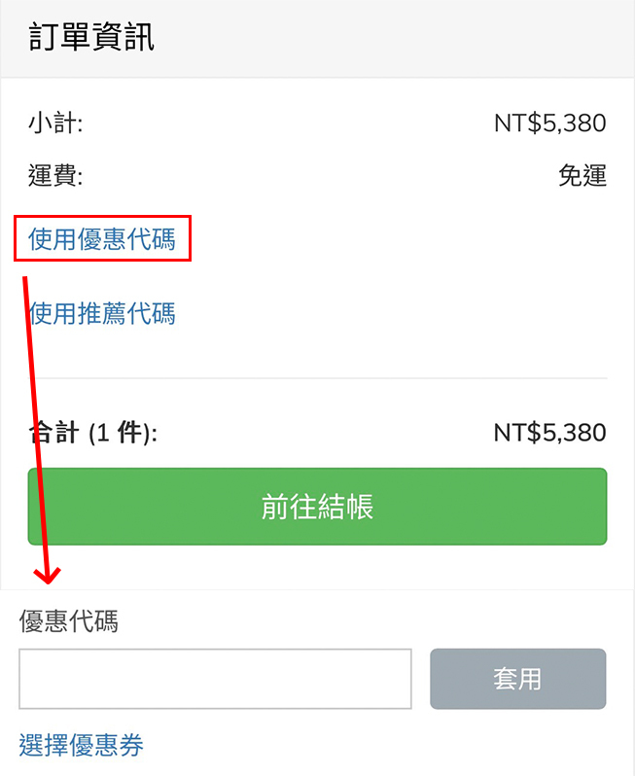Select the bold total amount NT$5,380
The height and width of the screenshot is (776, 635).
[549, 433]
